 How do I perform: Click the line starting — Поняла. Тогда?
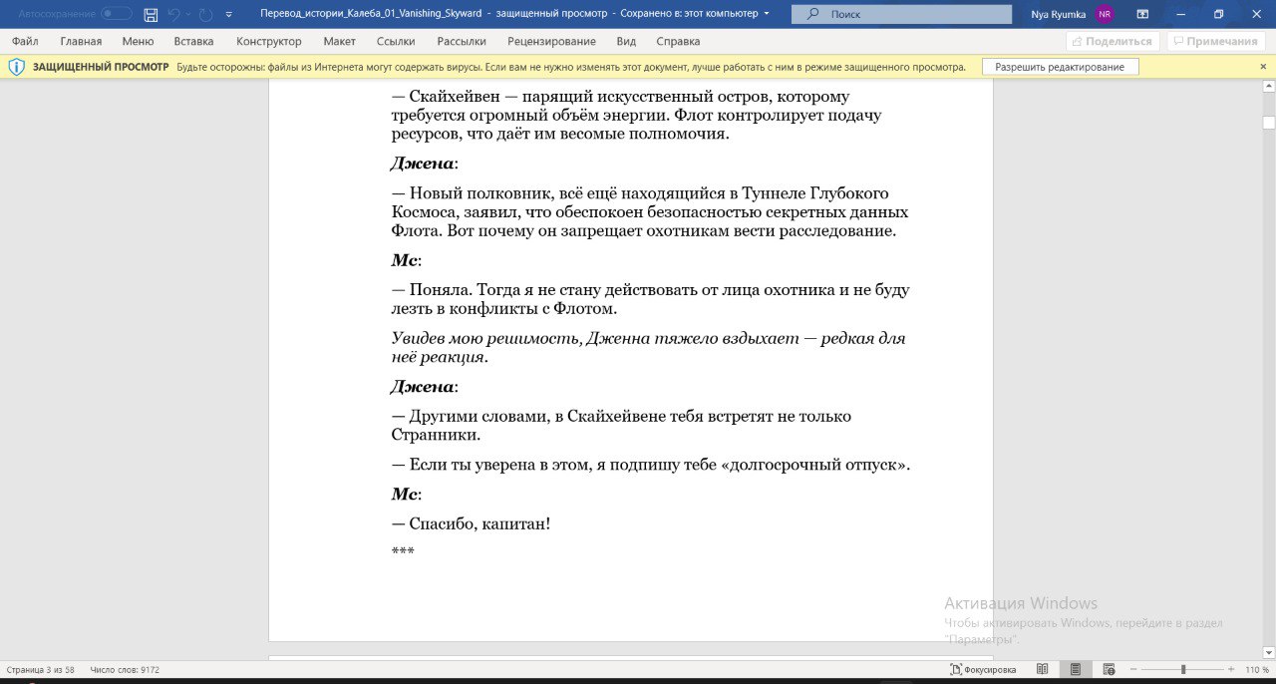[650, 300]
